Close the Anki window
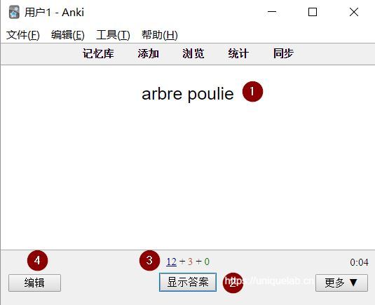 tap(354, 12)
